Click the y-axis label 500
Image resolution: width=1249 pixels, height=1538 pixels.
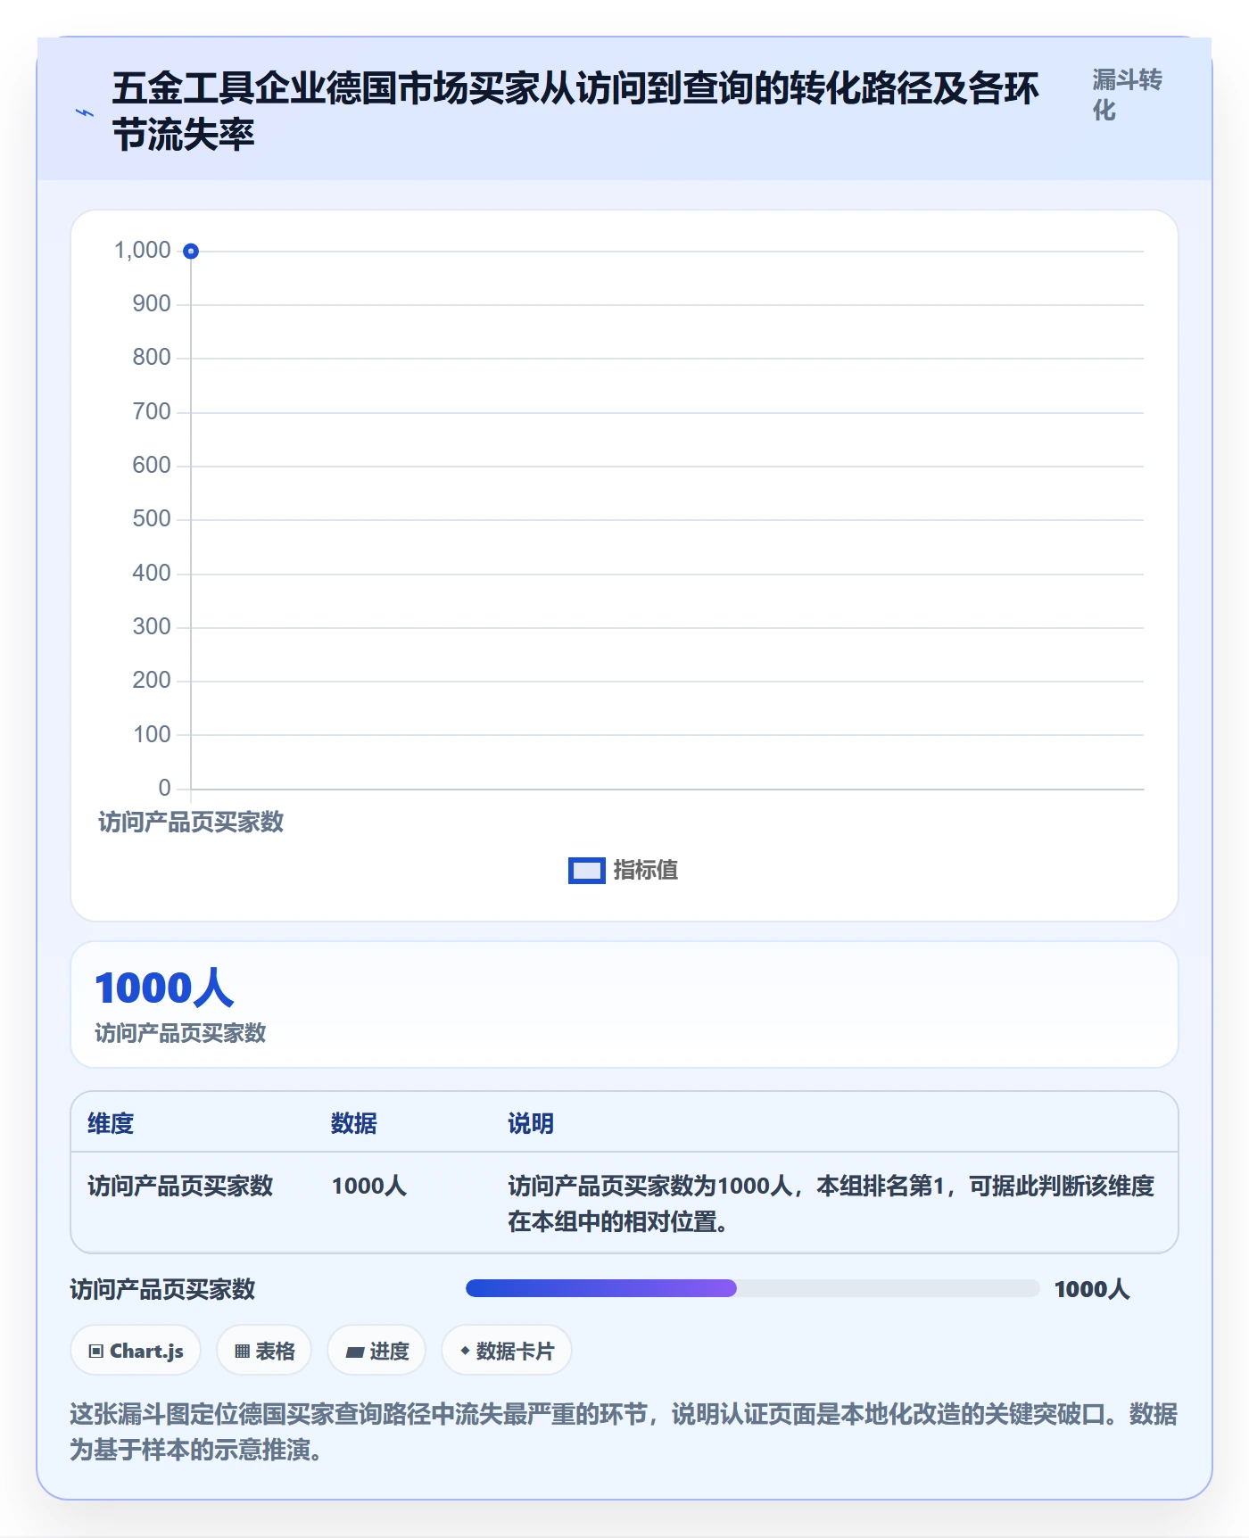(152, 519)
